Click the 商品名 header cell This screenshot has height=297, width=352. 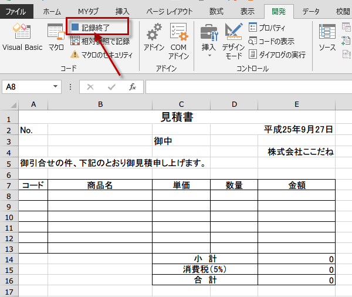(x=100, y=185)
